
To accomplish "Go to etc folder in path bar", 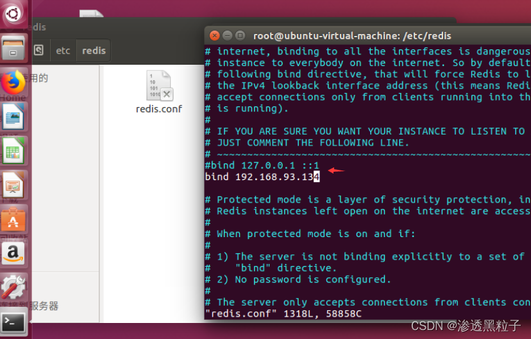I will tap(63, 51).
